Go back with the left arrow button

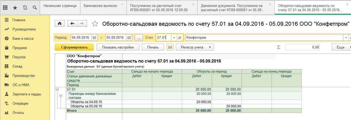pos(72,24)
